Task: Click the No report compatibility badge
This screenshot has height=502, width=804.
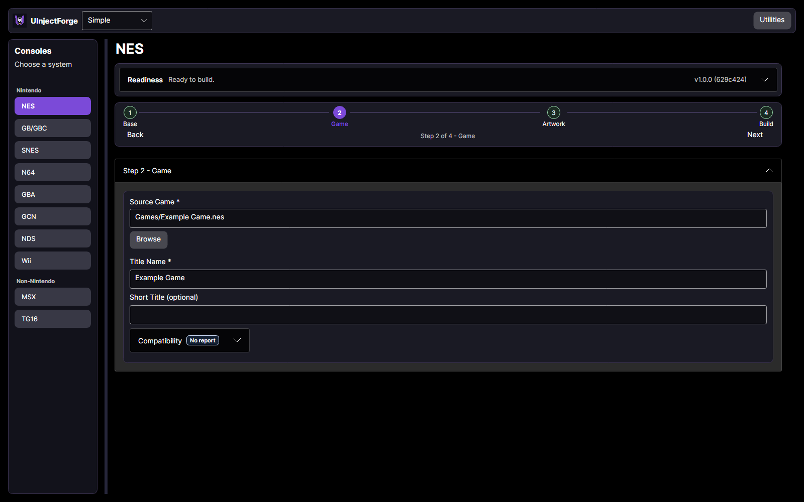Action: pos(203,340)
